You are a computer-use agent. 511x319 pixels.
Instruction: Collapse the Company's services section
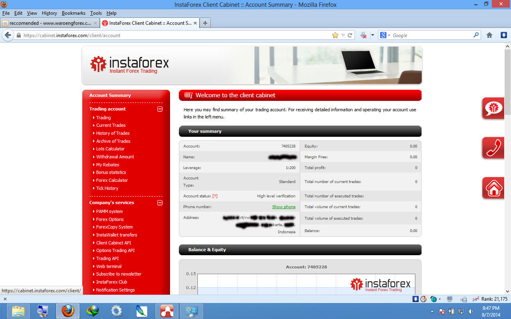(160, 203)
